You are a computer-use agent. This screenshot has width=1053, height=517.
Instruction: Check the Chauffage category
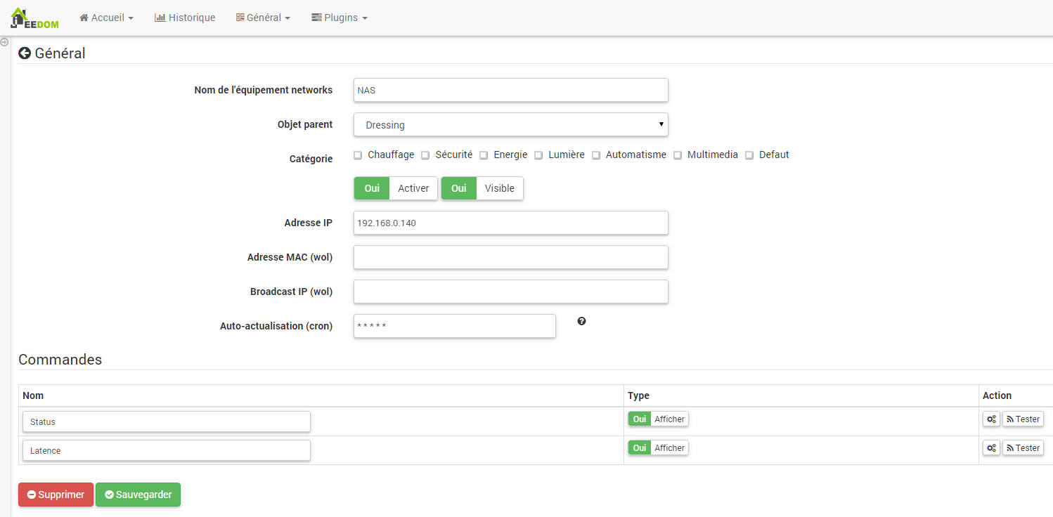click(358, 155)
